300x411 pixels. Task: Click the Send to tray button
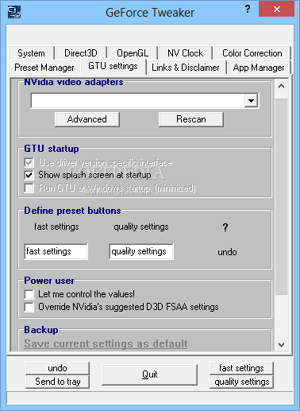point(57,382)
